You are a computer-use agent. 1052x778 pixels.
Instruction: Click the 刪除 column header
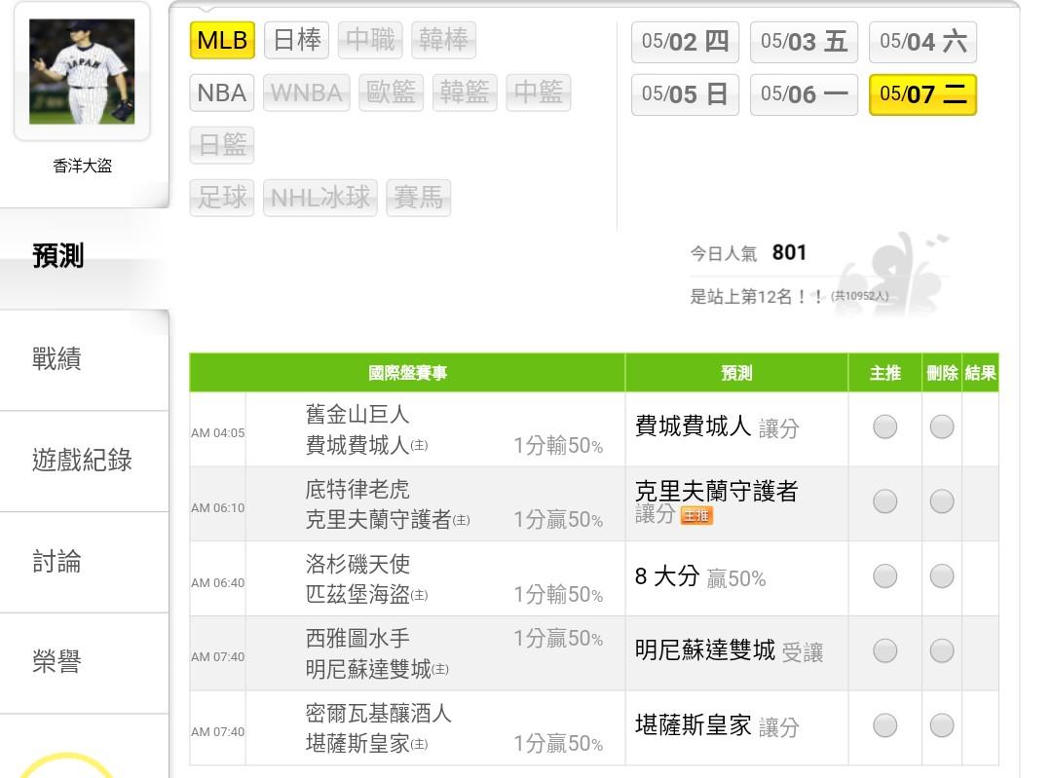[x=942, y=373]
